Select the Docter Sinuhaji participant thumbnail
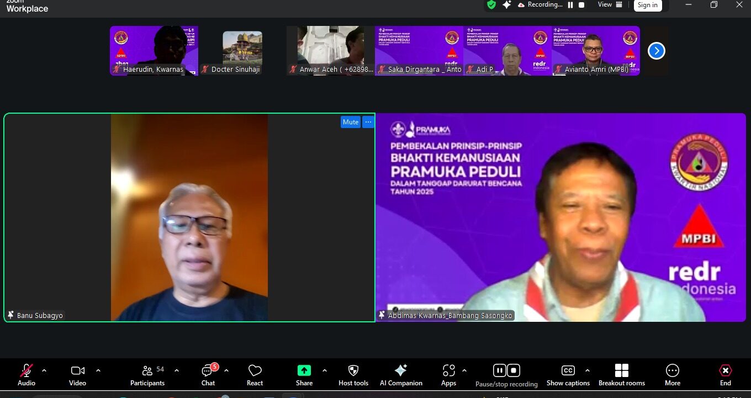751x398 pixels. (242, 51)
